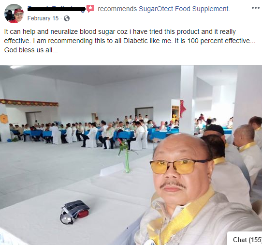
Task: Open the post options three-dot menu
Action: click(256, 8)
